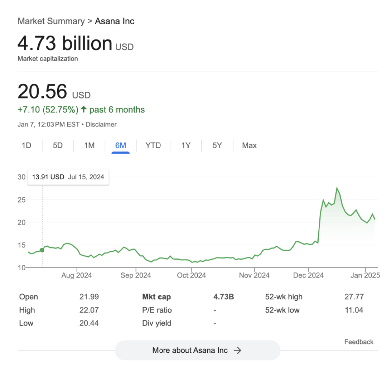Image resolution: width=391 pixels, height=367 pixels.
Task: Click the Mkt cap label
Action: tap(156, 297)
